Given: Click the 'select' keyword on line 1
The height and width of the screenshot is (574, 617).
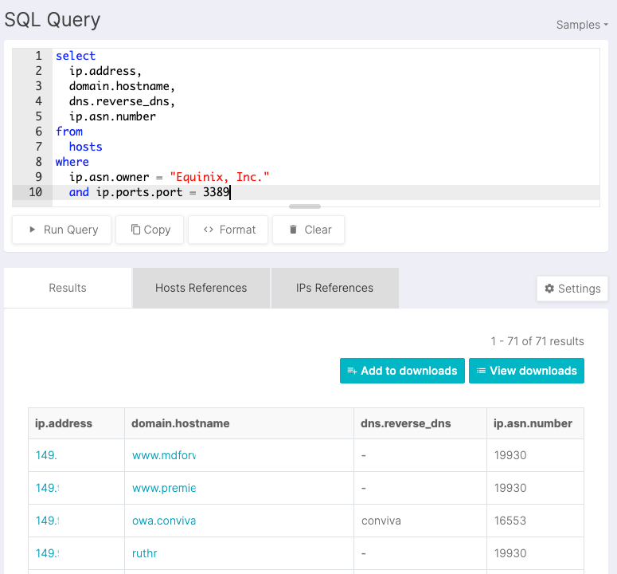Looking at the screenshot, I should pos(76,56).
